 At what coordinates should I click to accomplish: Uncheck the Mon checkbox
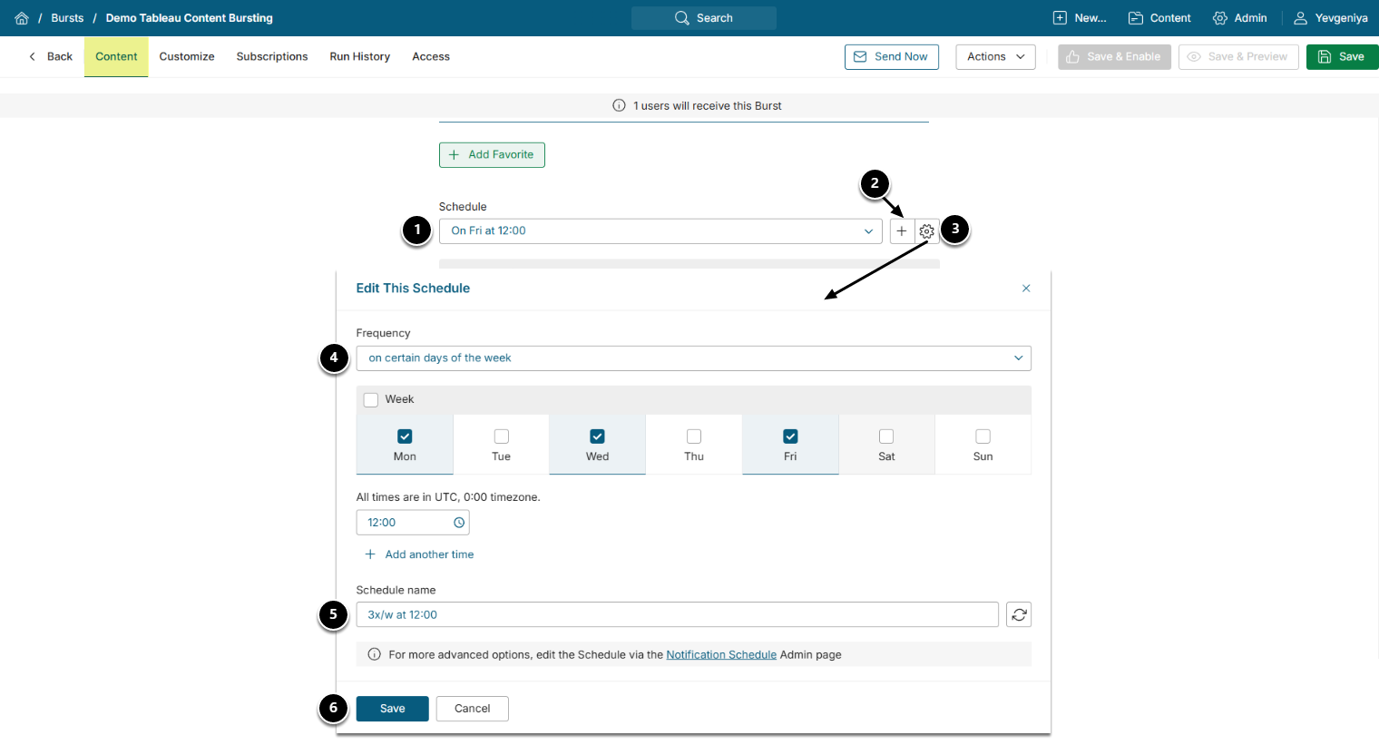[405, 436]
